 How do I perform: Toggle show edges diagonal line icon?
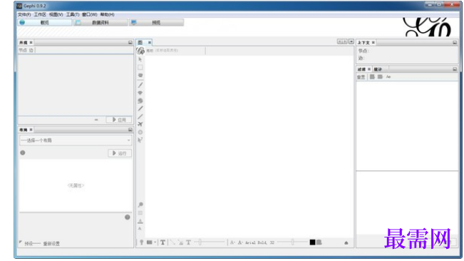(172, 242)
